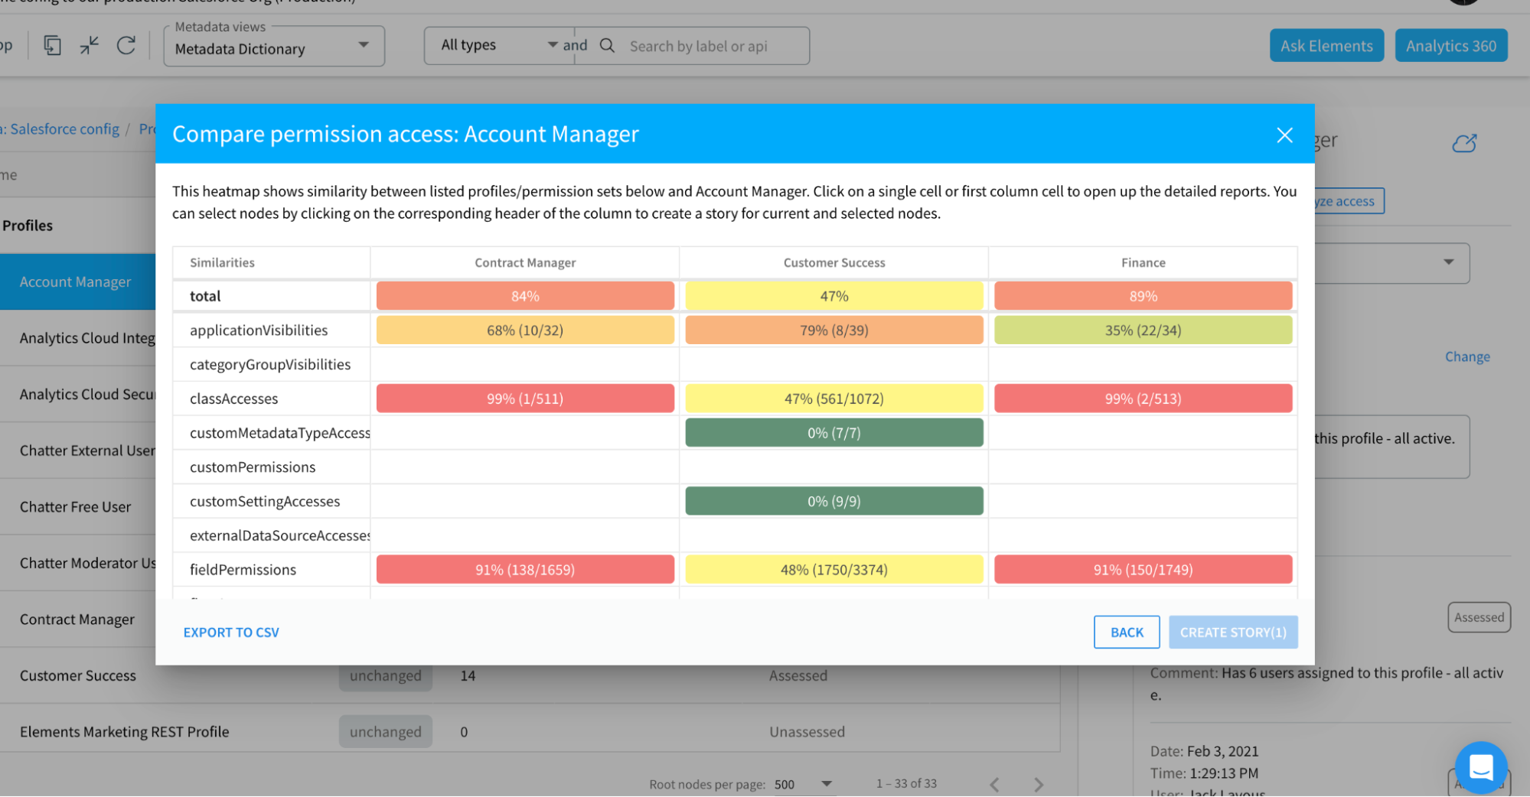Click the search magnifier icon
This screenshot has width=1530, height=797.
click(607, 46)
